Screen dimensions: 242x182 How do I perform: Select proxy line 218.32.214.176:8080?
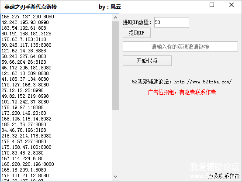26,136
